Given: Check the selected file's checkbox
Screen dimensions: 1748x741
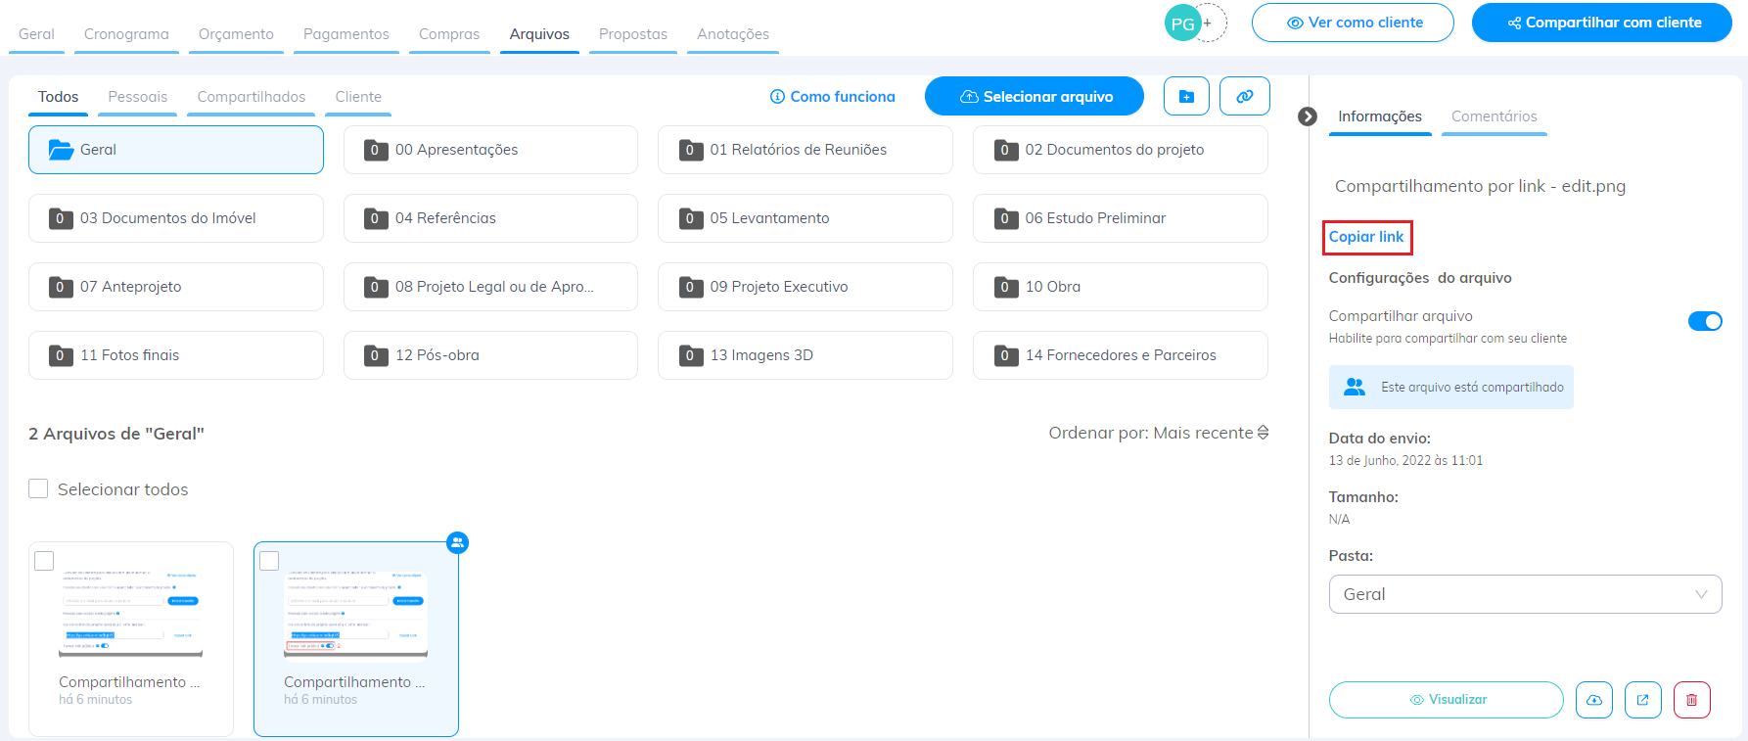Looking at the screenshot, I should (269, 561).
